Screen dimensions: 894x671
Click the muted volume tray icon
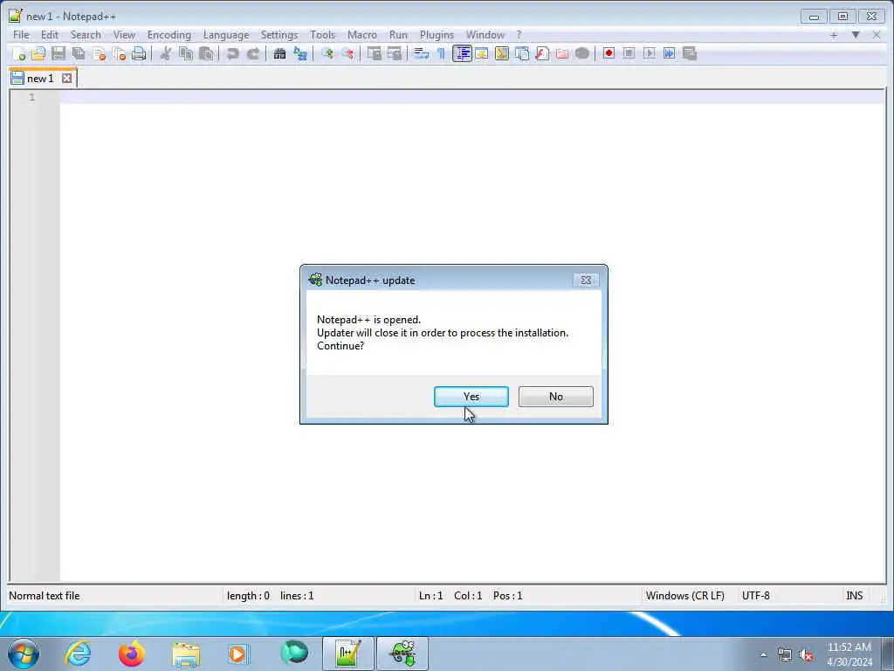(806, 655)
